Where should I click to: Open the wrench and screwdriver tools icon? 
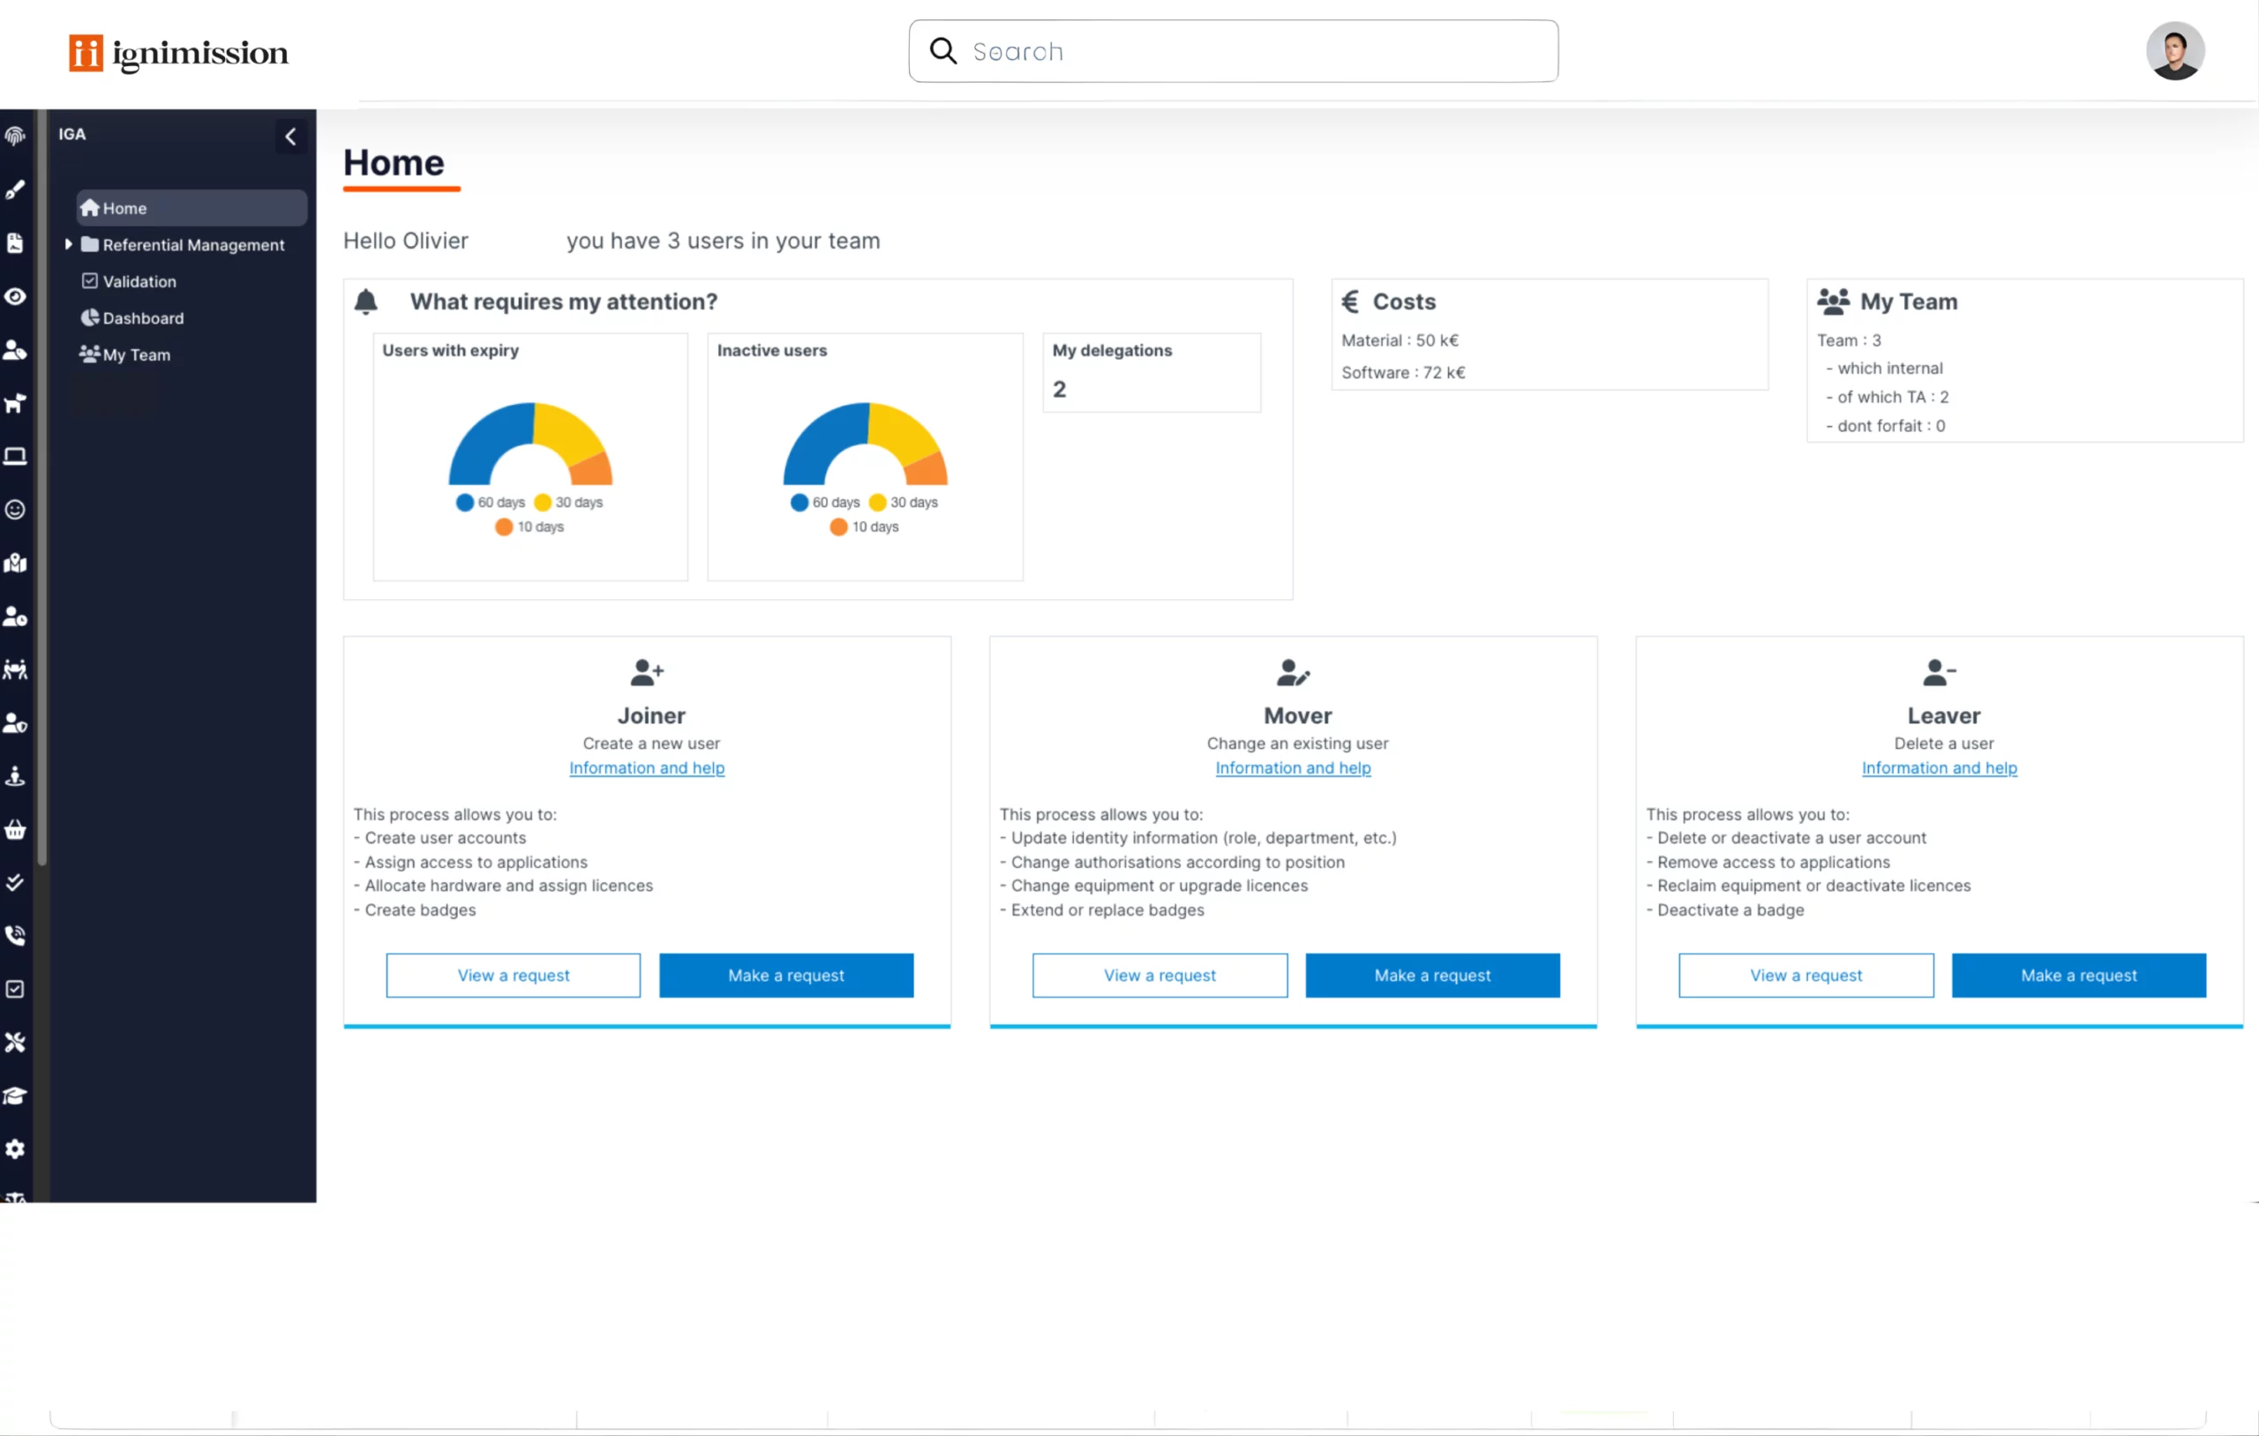click(x=15, y=1042)
